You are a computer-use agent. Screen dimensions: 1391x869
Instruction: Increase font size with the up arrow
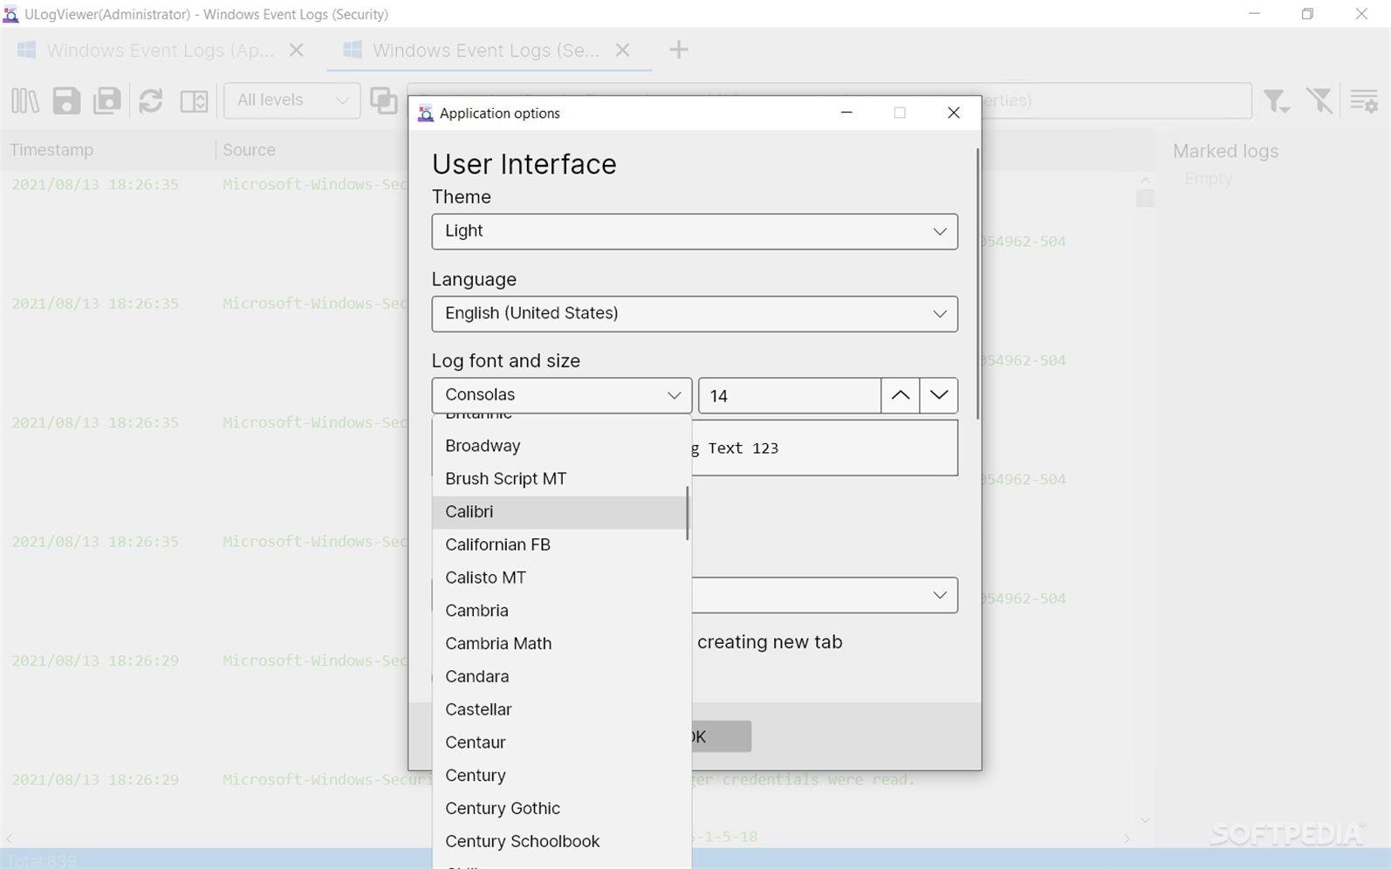point(901,395)
